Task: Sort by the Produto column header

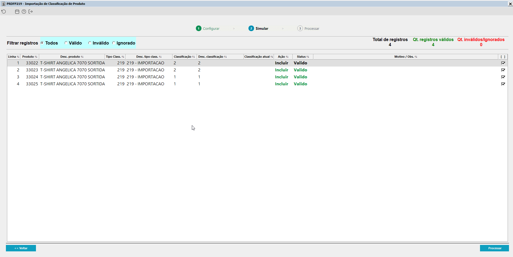Action: point(30,57)
